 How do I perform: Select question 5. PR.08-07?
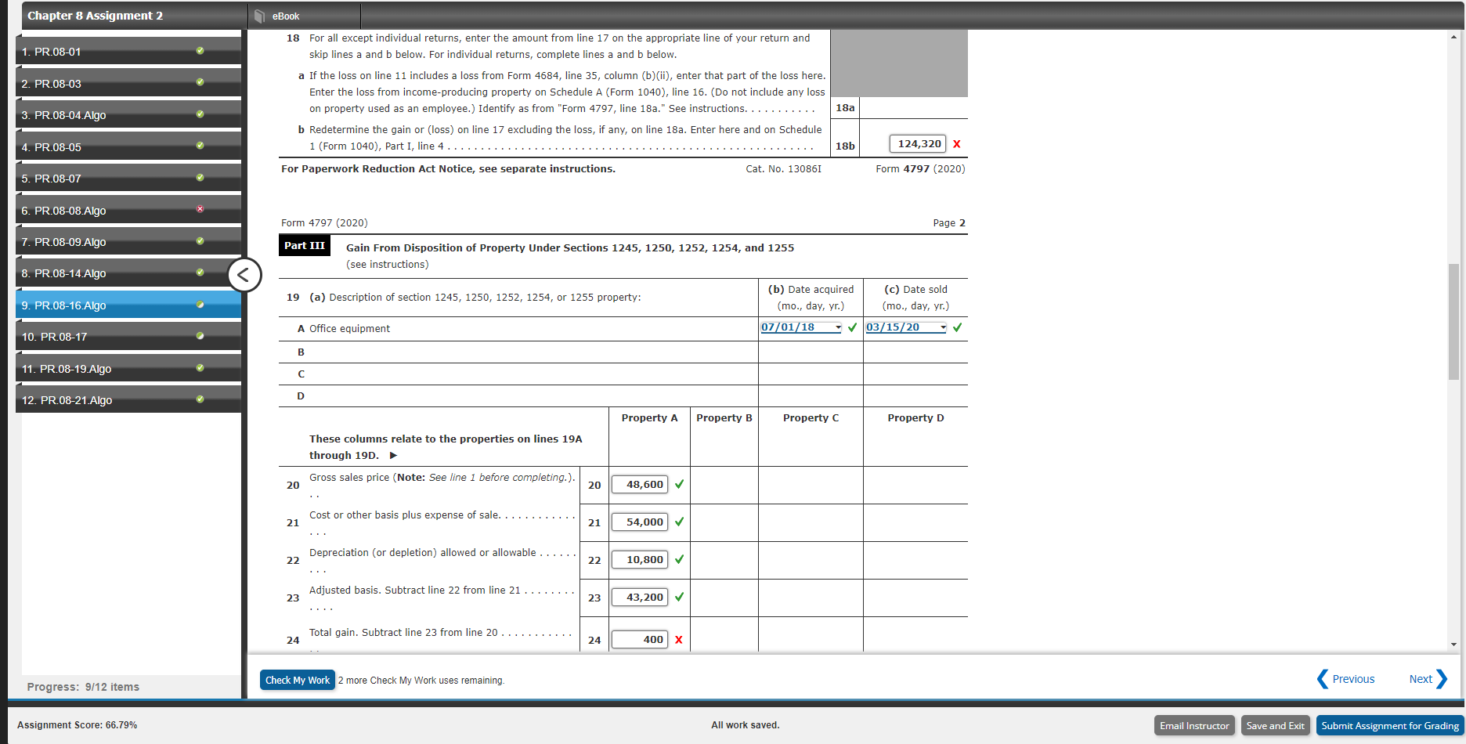coord(128,179)
